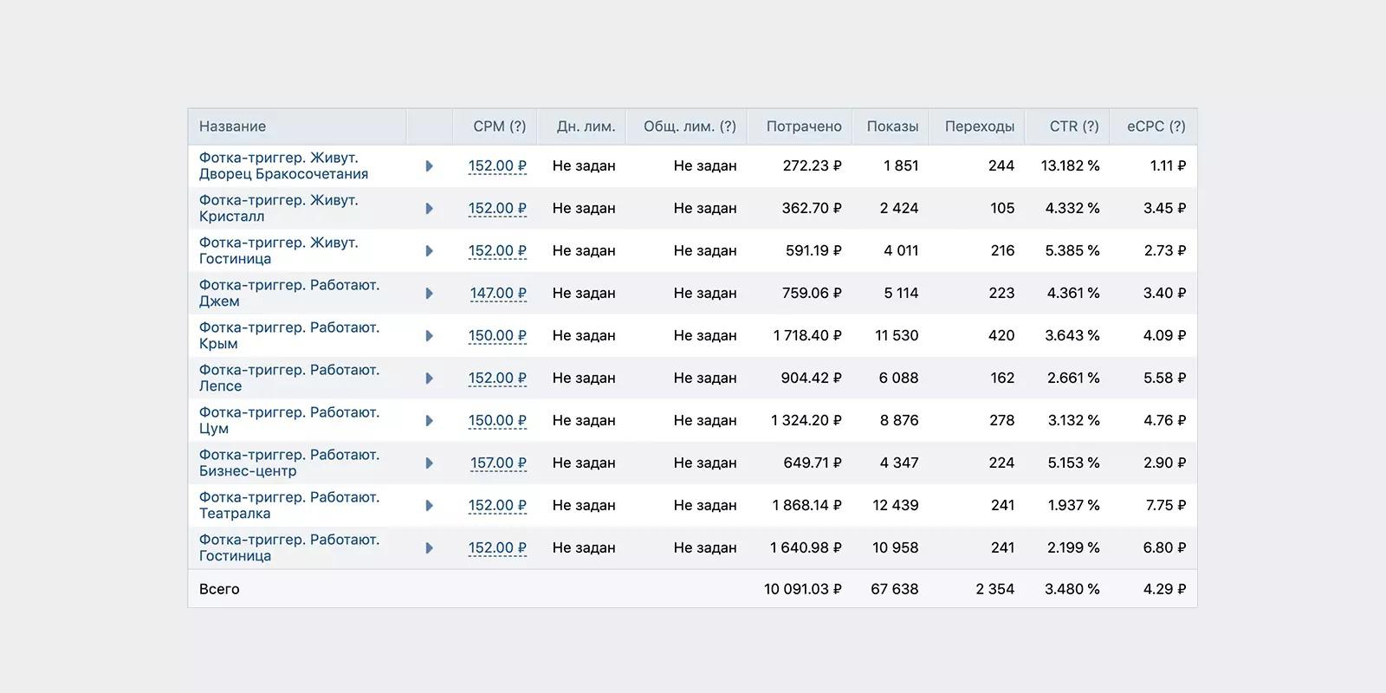Click play arrow for Работают. Лепсе ad
Viewport: 1386px width, 693px height.
pos(429,378)
